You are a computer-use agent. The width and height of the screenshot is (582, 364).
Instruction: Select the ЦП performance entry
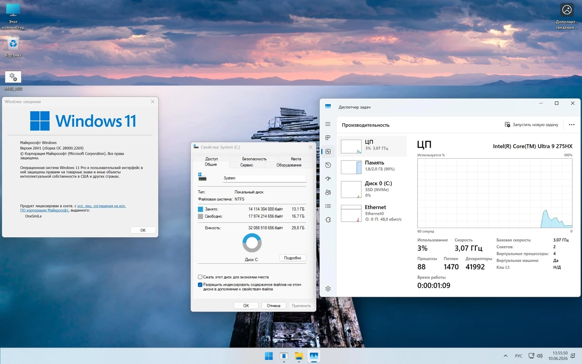click(x=373, y=146)
